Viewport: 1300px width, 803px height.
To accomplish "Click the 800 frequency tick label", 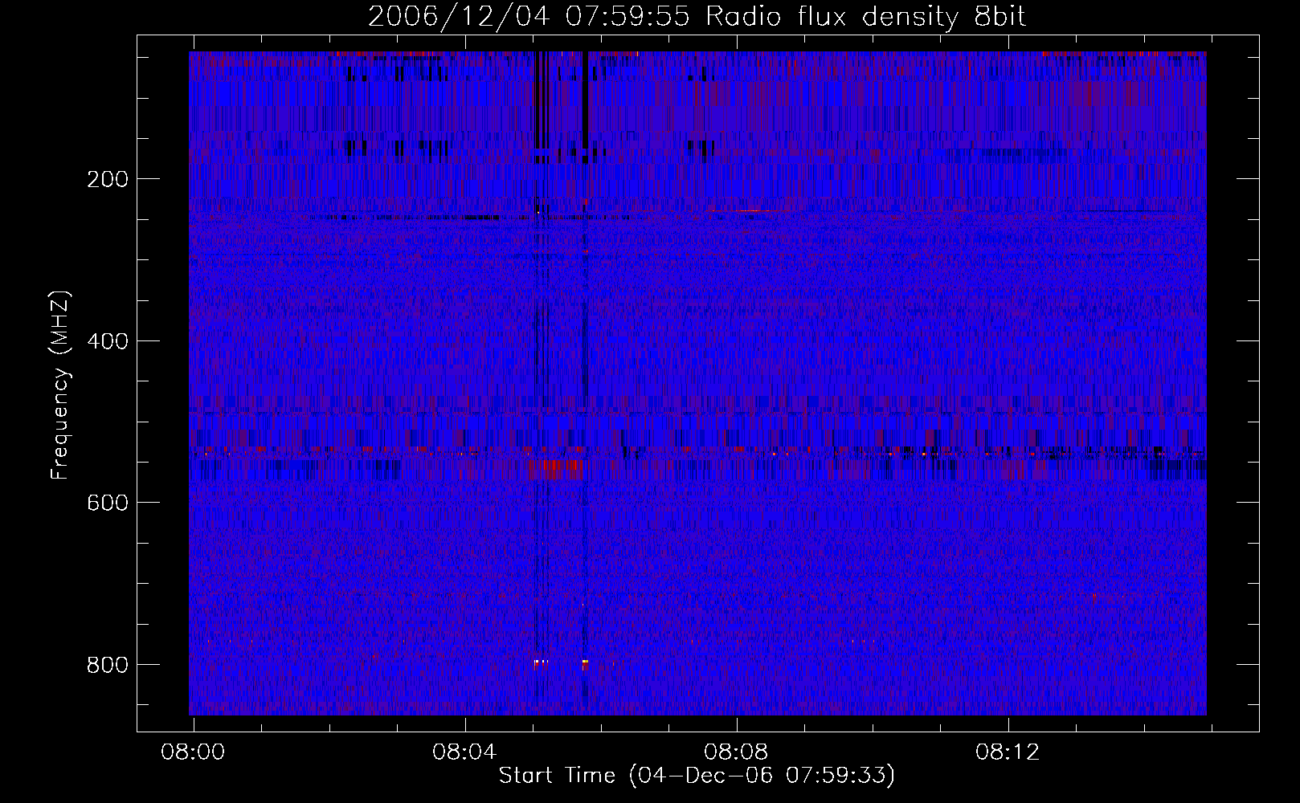I will pyautogui.click(x=107, y=665).
